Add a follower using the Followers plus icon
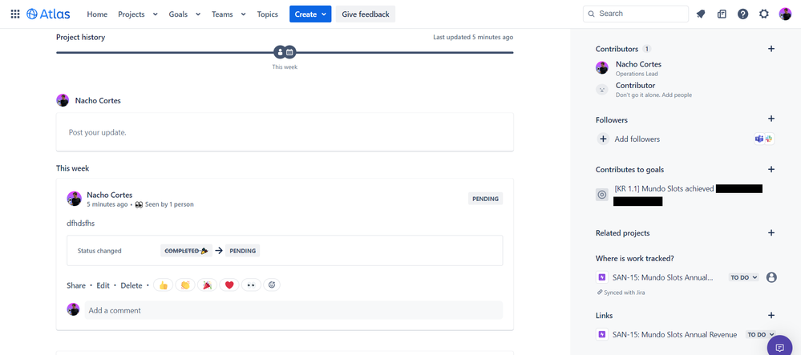The image size is (801, 355). (771, 119)
